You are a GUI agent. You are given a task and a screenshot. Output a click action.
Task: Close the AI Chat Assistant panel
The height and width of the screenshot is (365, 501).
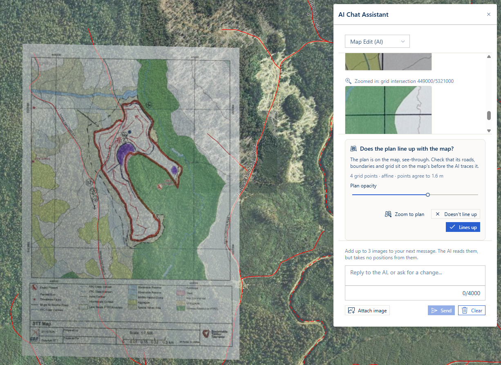click(x=488, y=14)
